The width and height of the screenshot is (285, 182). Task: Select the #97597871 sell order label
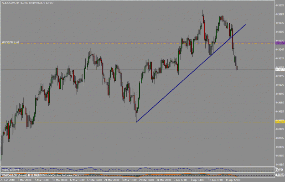pos(10,42)
